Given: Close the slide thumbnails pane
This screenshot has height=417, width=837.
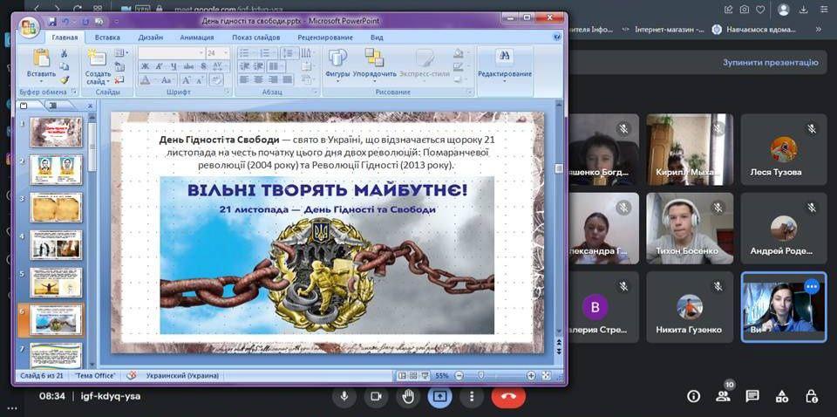Looking at the screenshot, I should click(x=90, y=106).
